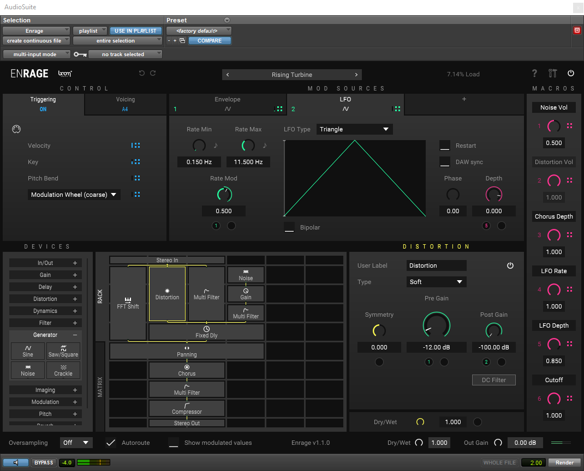Toggle the Distortion device power icon

[x=510, y=265]
